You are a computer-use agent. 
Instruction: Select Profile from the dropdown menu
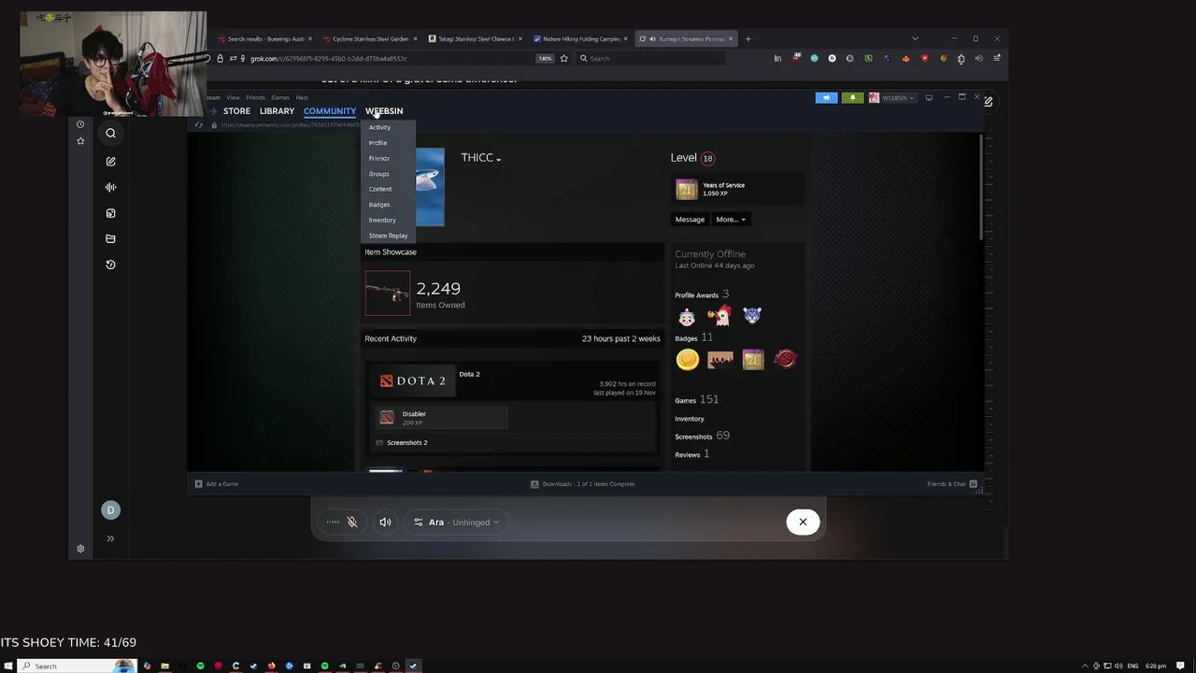[x=377, y=143]
